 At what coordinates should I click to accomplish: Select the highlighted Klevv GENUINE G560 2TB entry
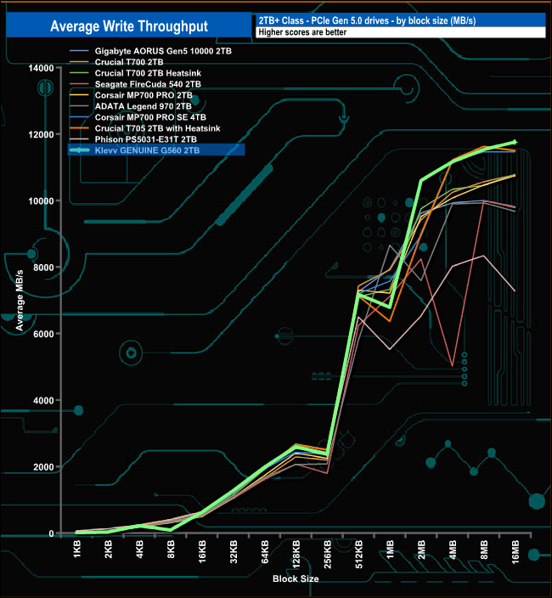(x=156, y=149)
